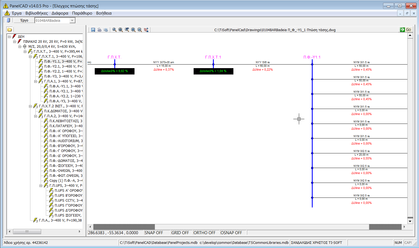This screenshot has height=248, width=419.
Task: Open the yellow folder icon above the project tree
Action: tap(9, 30)
